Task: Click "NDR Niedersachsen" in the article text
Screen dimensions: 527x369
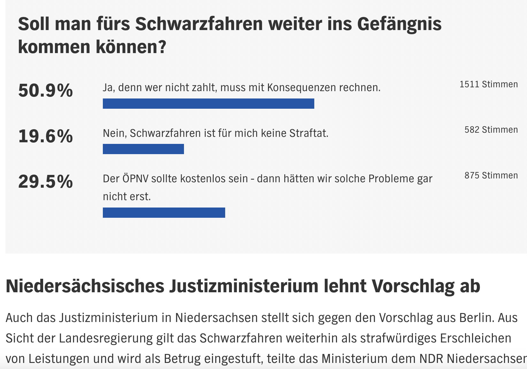Action: [486, 359]
